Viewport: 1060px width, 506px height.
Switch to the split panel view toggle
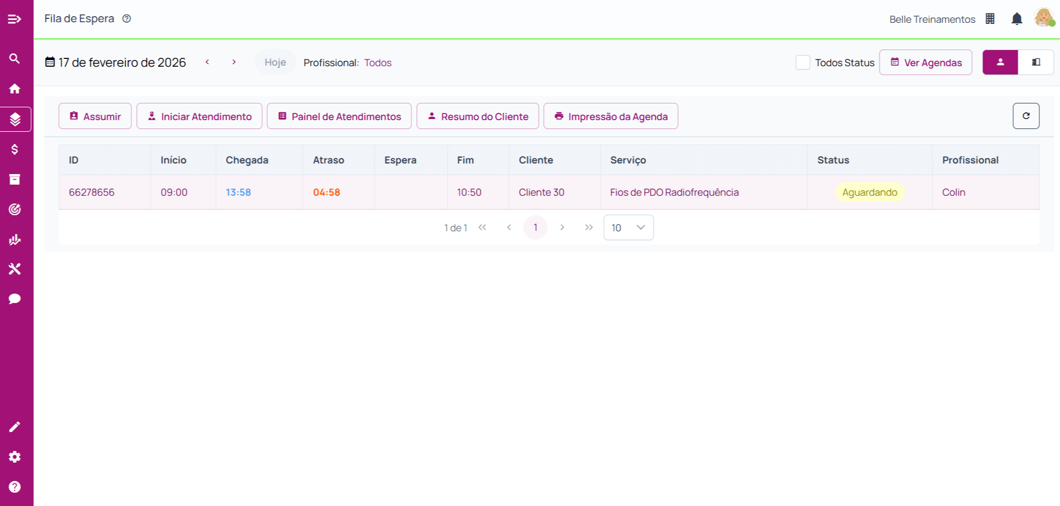pyautogui.click(x=1036, y=62)
